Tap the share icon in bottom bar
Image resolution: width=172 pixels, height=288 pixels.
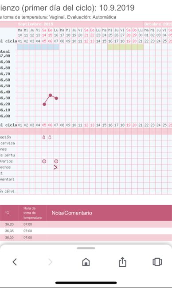122,262
